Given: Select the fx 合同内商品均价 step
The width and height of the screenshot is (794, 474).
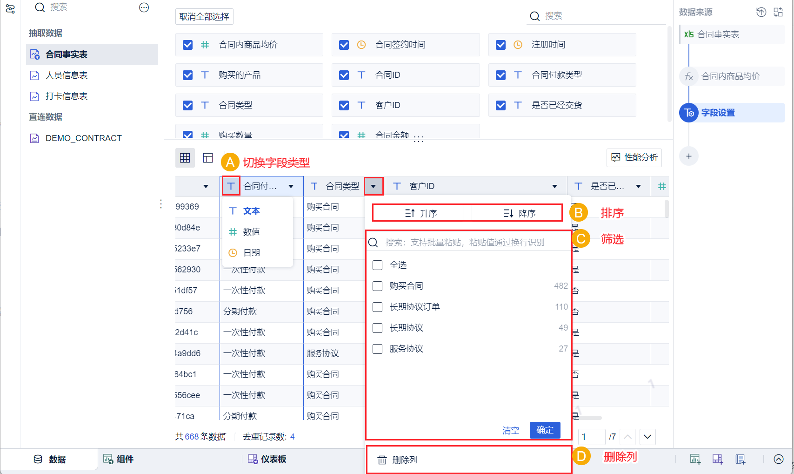Looking at the screenshot, I should (732, 76).
